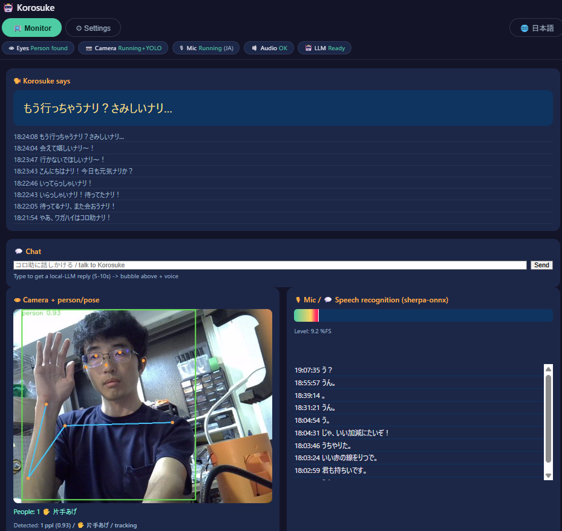Select transcript entry 18:03:46 うちやりた。
The width and height of the screenshot is (562, 531).
pyautogui.click(x=419, y=445)
